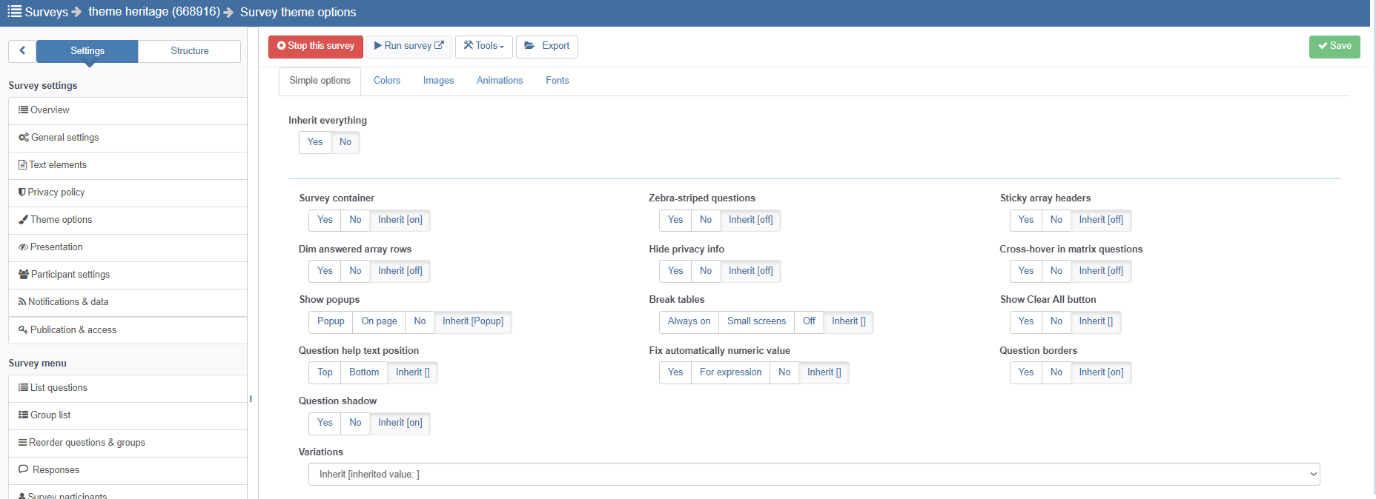Click the sidebar resize handle dots
This screenshot has width=1376, height=499.
(251, 399)
